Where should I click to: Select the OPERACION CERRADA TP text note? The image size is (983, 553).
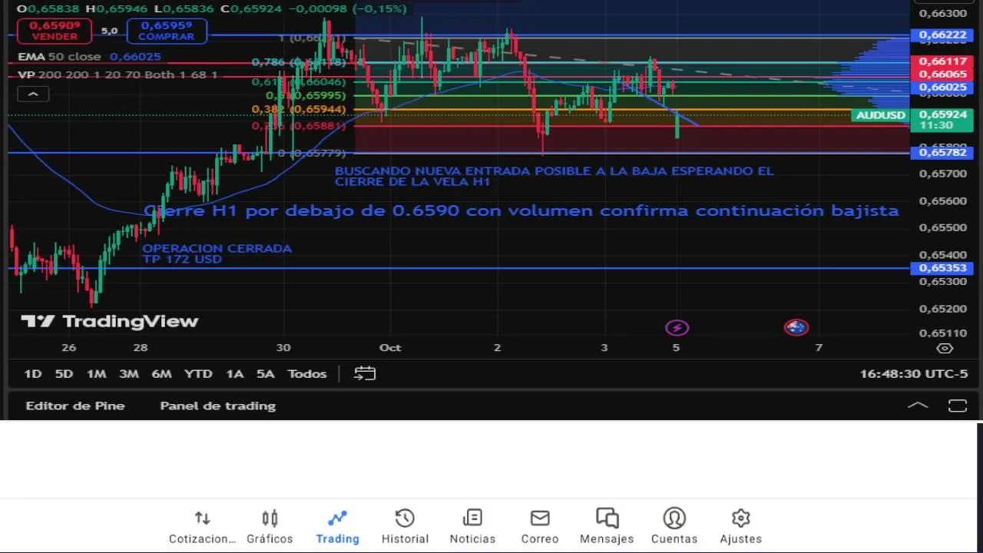pyautogui.click(x=217, y=253)
